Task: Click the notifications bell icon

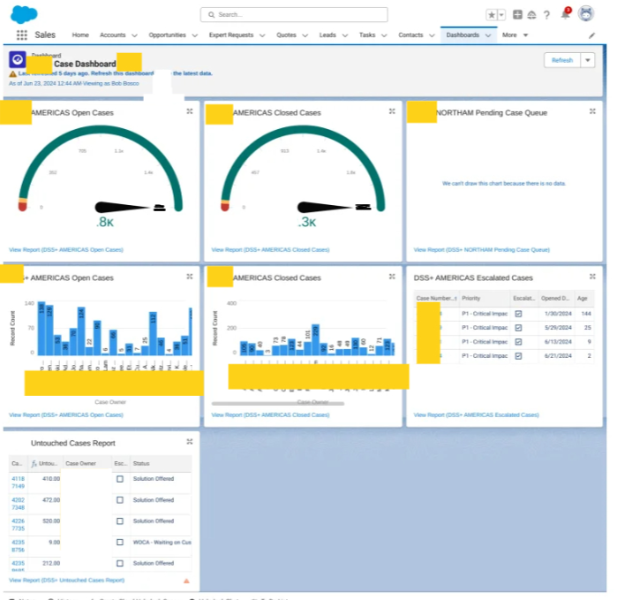Action: click(566, 14)
